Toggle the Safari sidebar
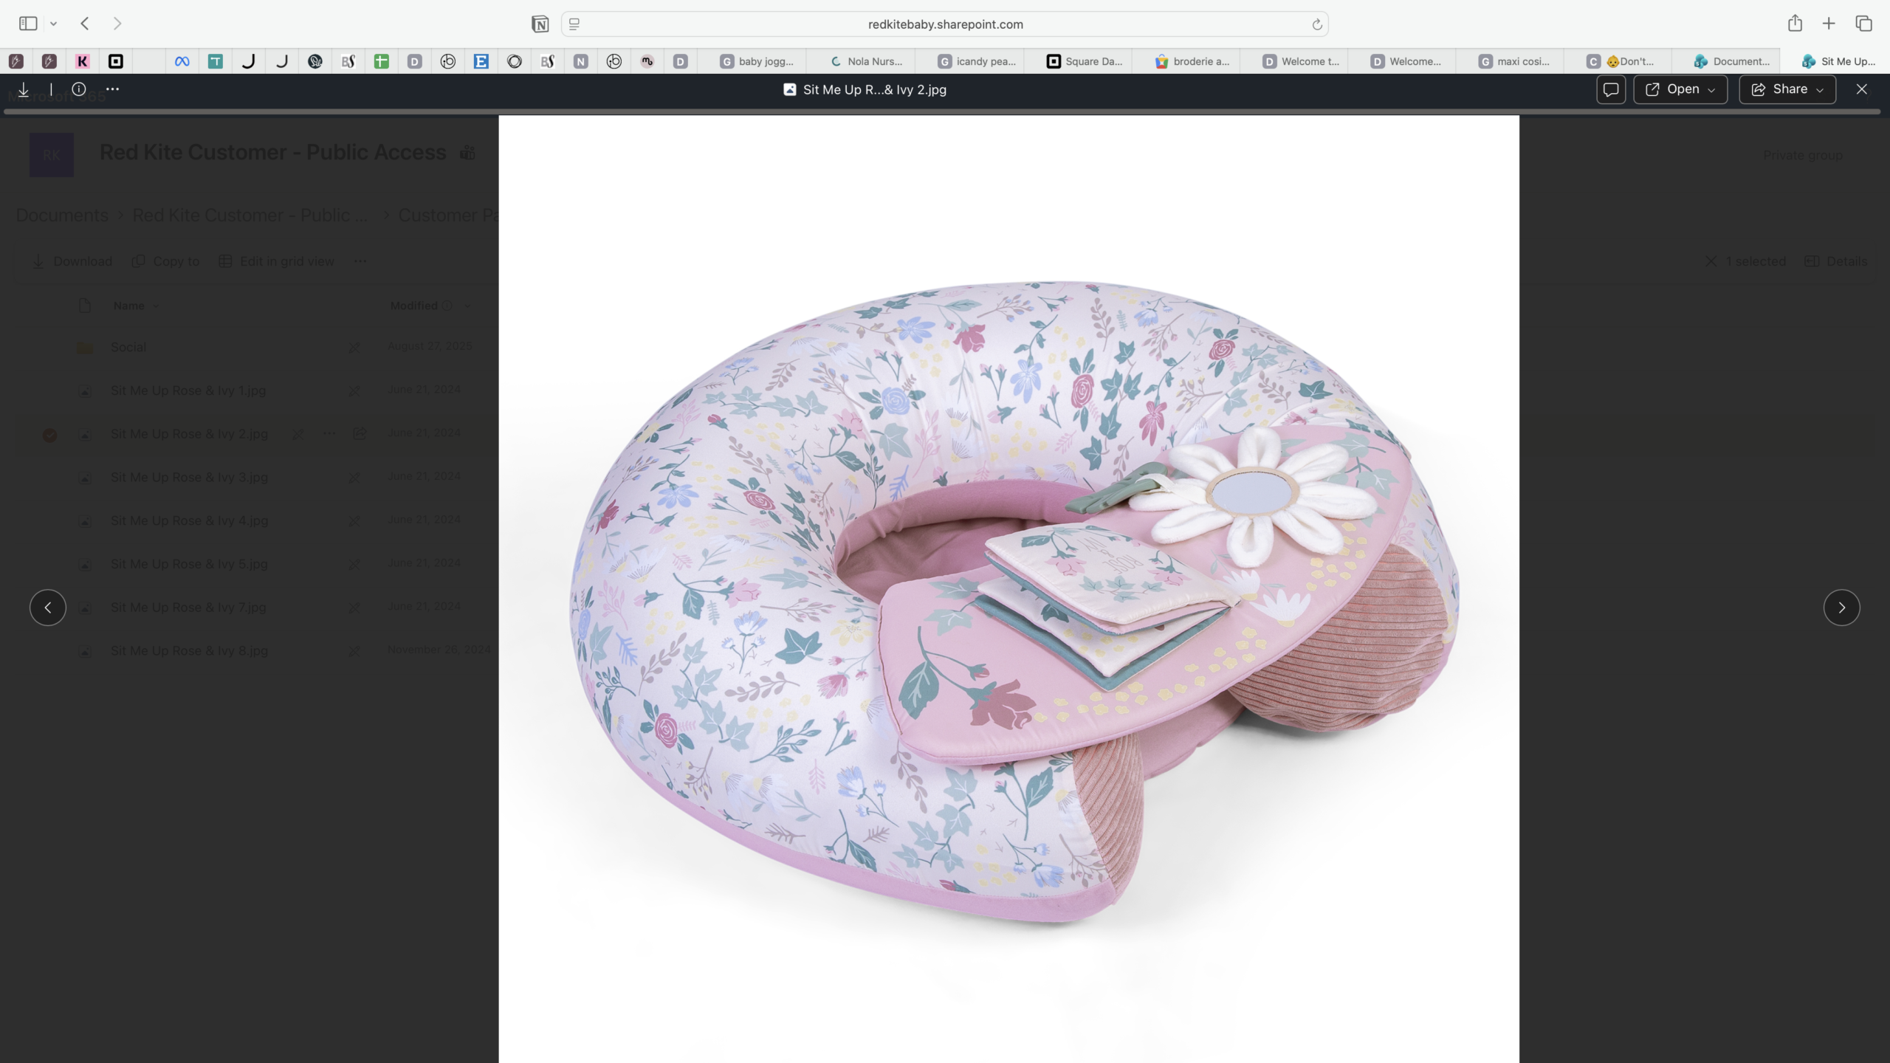The width and height of the screenshot is (1890, 1063). point(28,24)
